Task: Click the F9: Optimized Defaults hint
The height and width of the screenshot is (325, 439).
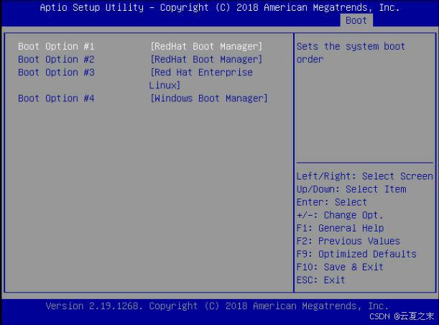Action: click(356, 254)
